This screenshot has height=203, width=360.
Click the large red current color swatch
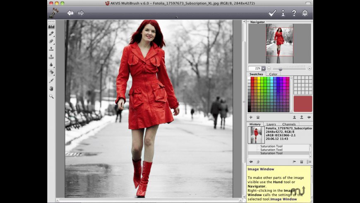pos(302,104)
